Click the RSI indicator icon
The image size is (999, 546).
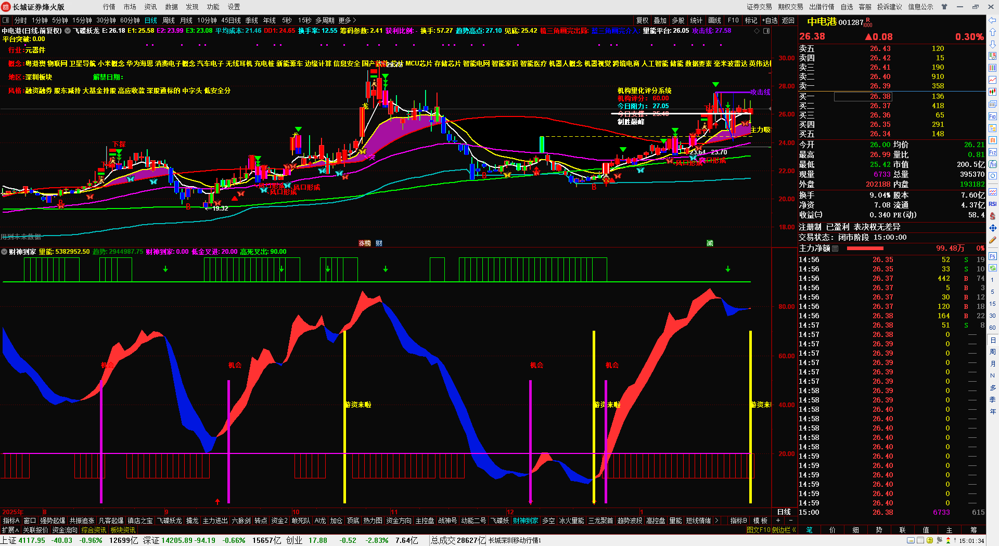993,204
